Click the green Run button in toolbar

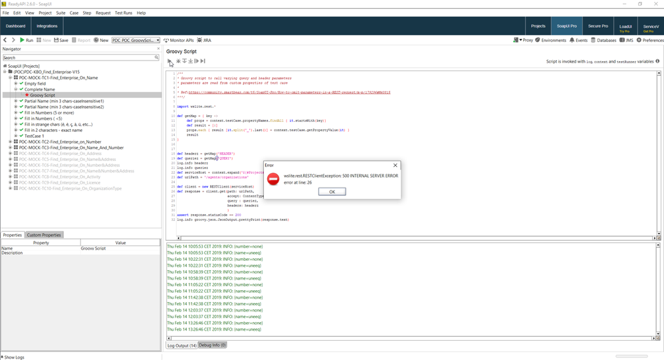point(26,41)
